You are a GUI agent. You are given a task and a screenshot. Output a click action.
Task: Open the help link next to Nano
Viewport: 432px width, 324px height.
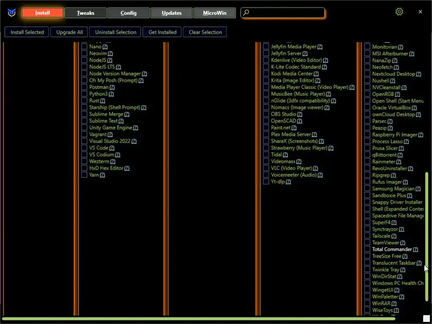pyautogui.click(x=105, y=47)
